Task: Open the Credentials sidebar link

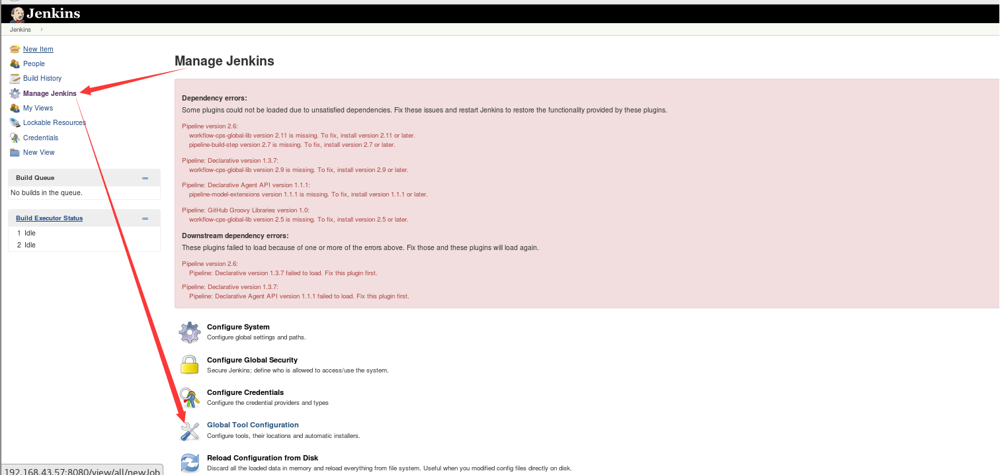Action: [40, 138]
